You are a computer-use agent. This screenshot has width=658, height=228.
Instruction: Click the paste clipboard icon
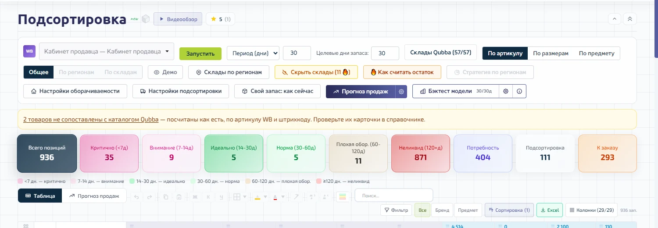tap(179, 197)
